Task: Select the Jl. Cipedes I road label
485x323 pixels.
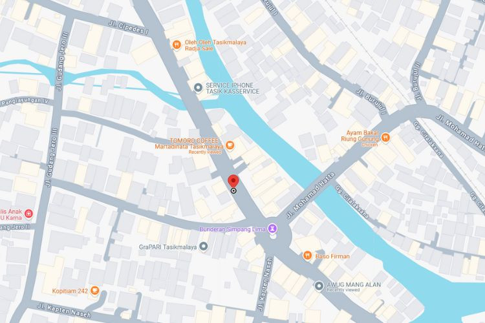Action: coord(129,28)
